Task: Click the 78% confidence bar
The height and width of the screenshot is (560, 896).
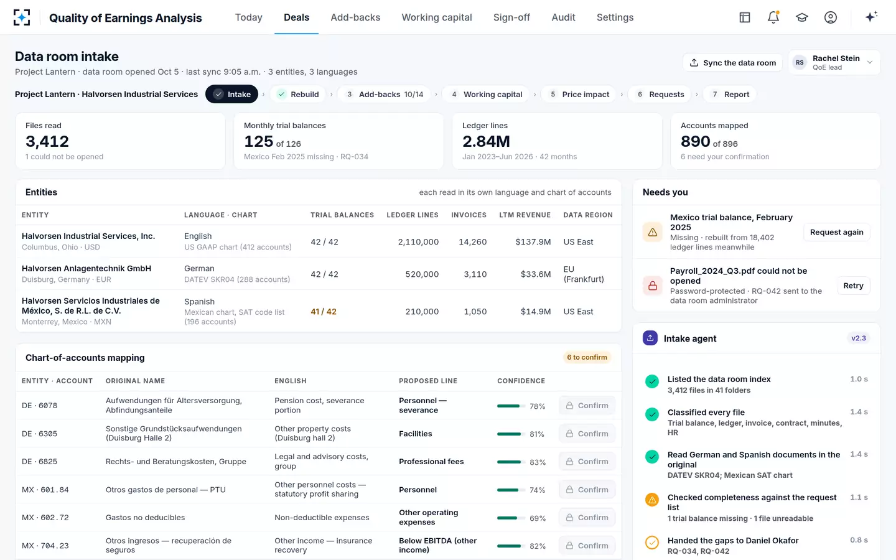Action: click(510, 406)
